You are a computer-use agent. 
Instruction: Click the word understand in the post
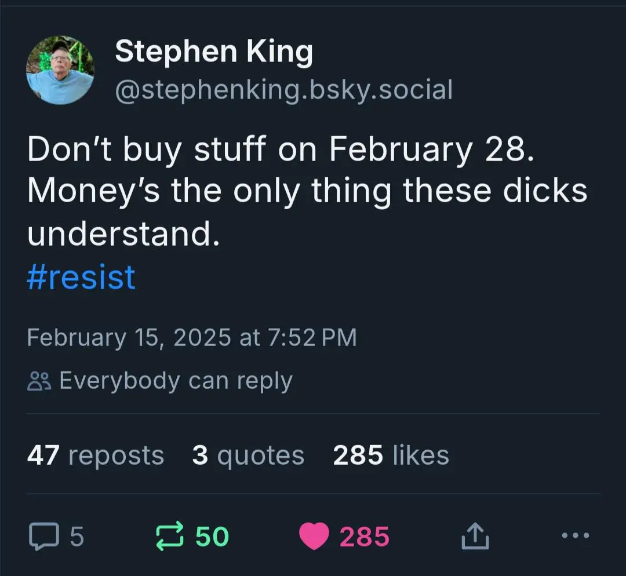coord(123,234)
